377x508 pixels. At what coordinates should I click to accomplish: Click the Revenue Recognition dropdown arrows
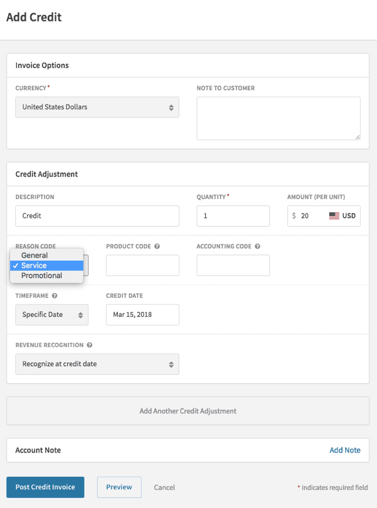172,364
